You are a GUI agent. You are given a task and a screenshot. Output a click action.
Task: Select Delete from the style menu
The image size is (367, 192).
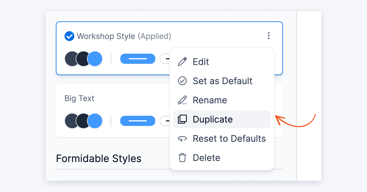tap(222, 158)
